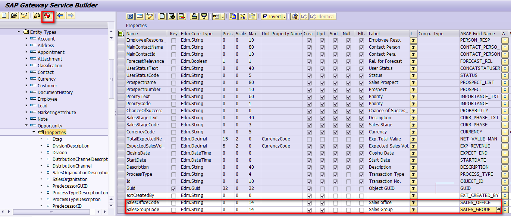
Task: Click the Sort Descending icon
Action: coord(204,16)
